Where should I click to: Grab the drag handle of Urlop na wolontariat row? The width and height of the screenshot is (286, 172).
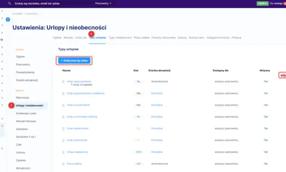(63, 105)
